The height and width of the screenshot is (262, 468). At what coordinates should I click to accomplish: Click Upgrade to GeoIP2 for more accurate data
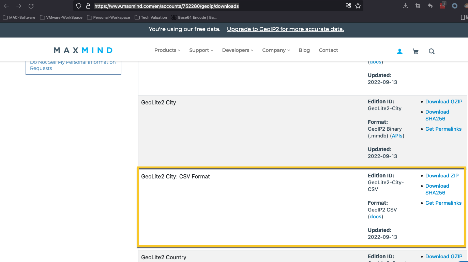click(285, 29)
